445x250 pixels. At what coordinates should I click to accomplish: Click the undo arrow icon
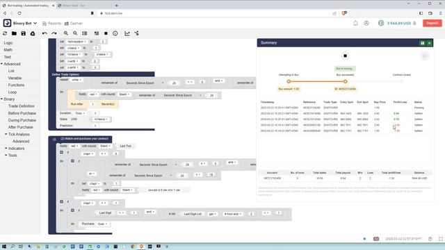click(44, 33)
